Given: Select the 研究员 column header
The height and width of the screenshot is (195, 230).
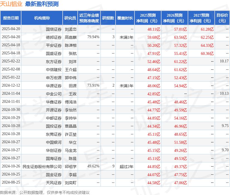Looking at the screenshot, I should [70, 18].
